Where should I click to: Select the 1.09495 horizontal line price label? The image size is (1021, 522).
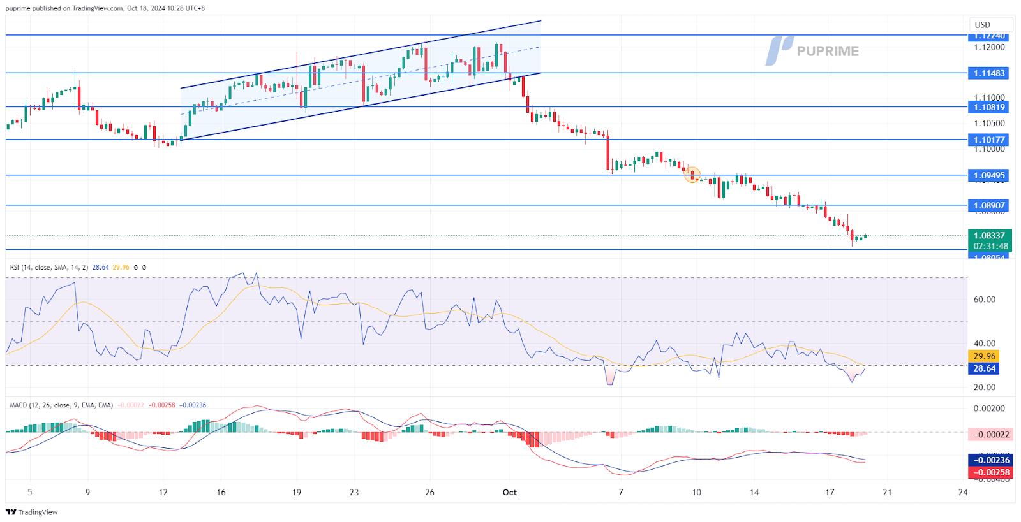[989, 175]
